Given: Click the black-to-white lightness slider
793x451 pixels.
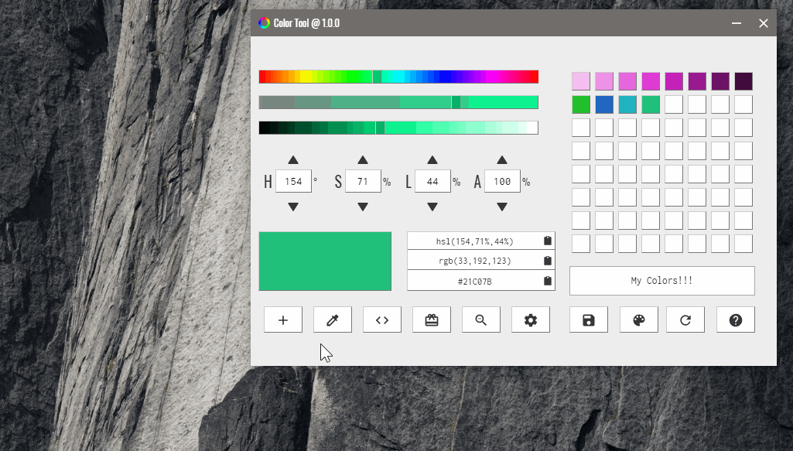Looking at the screenshot, I should click(x=398, y=128).
